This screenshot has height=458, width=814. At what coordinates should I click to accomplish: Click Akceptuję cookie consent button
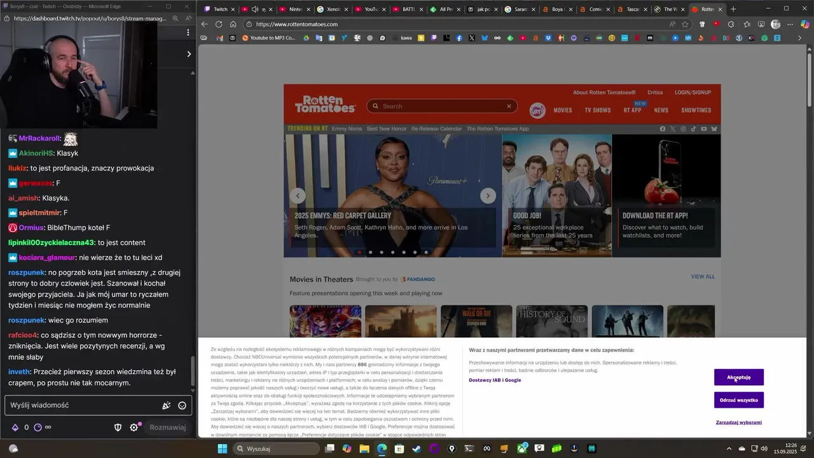coord(739,377)
